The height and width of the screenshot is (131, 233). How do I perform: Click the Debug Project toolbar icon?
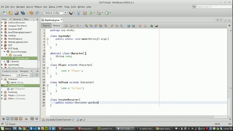point(99,13)
